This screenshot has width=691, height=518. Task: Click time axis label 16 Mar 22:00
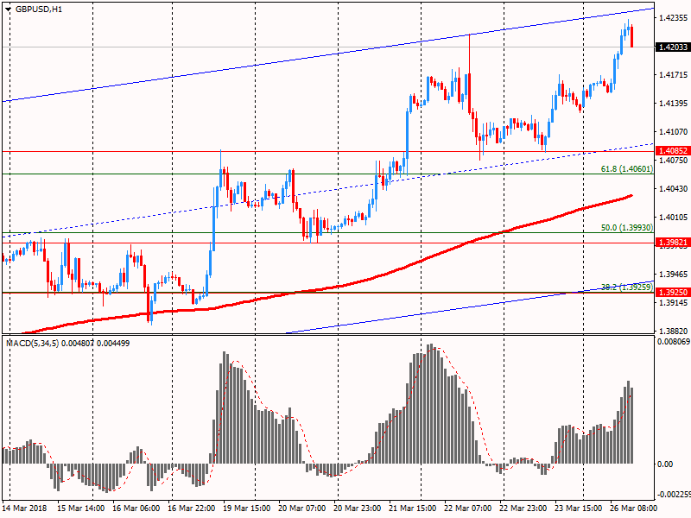(x=191, y=508)
